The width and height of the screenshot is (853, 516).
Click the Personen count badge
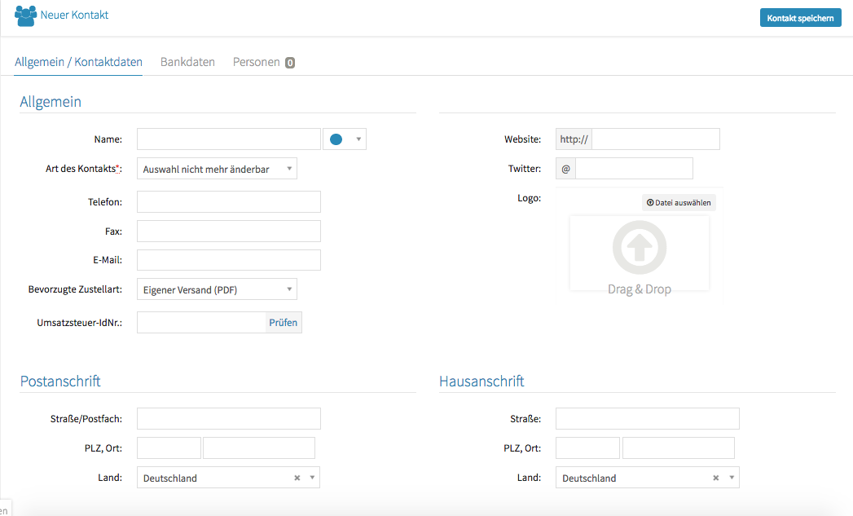pos(290,63)
